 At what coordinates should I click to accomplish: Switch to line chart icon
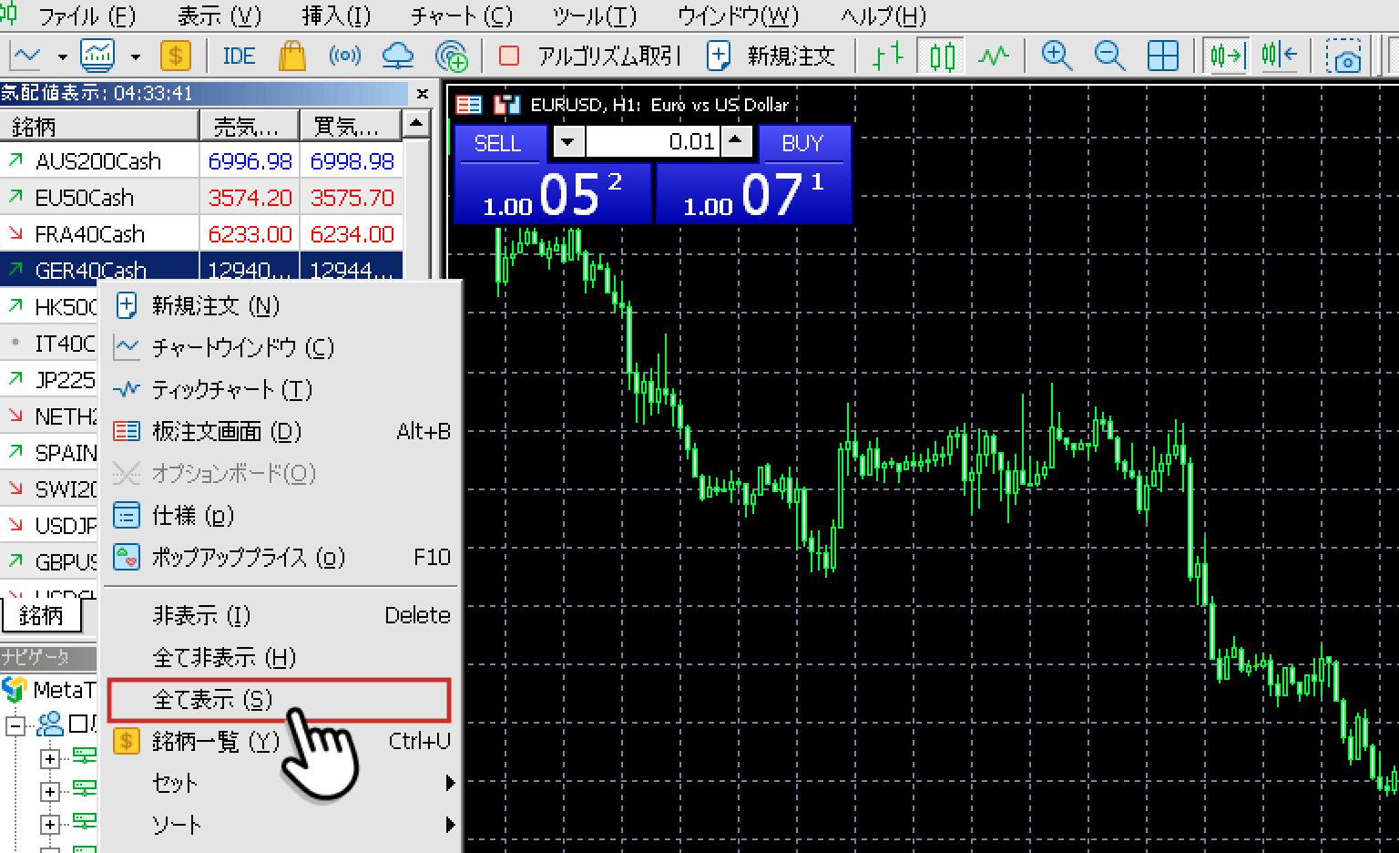(x=994, y=57)
